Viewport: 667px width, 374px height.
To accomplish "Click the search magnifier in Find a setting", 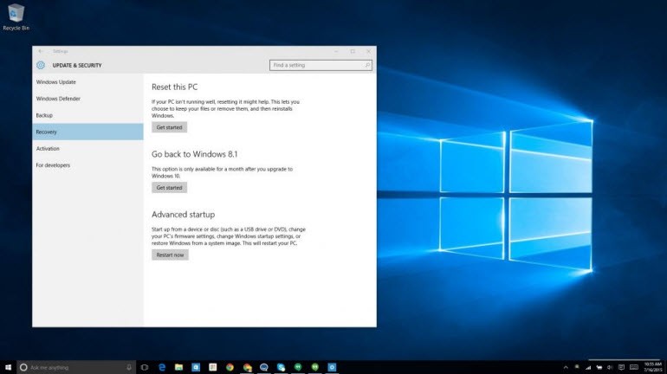I will [367, 65].
